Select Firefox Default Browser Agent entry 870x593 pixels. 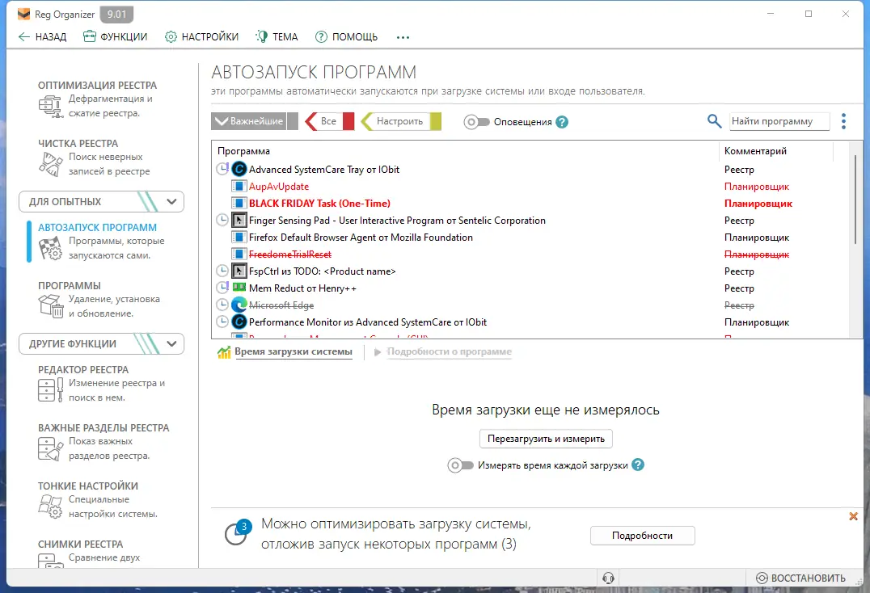tap(361, 238)
